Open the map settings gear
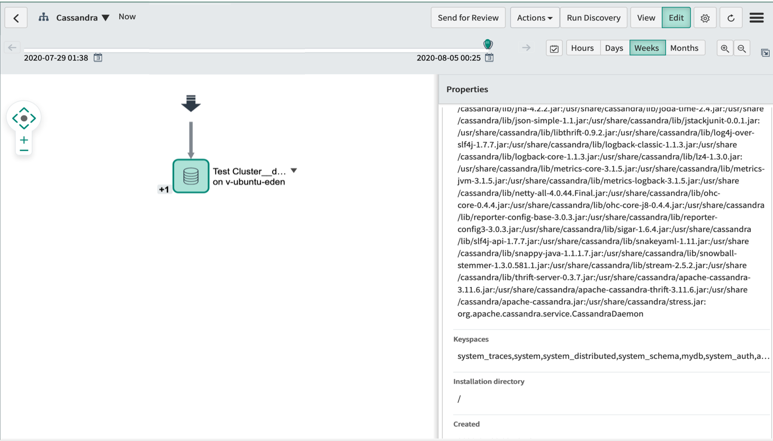 [x=705, y=18]
